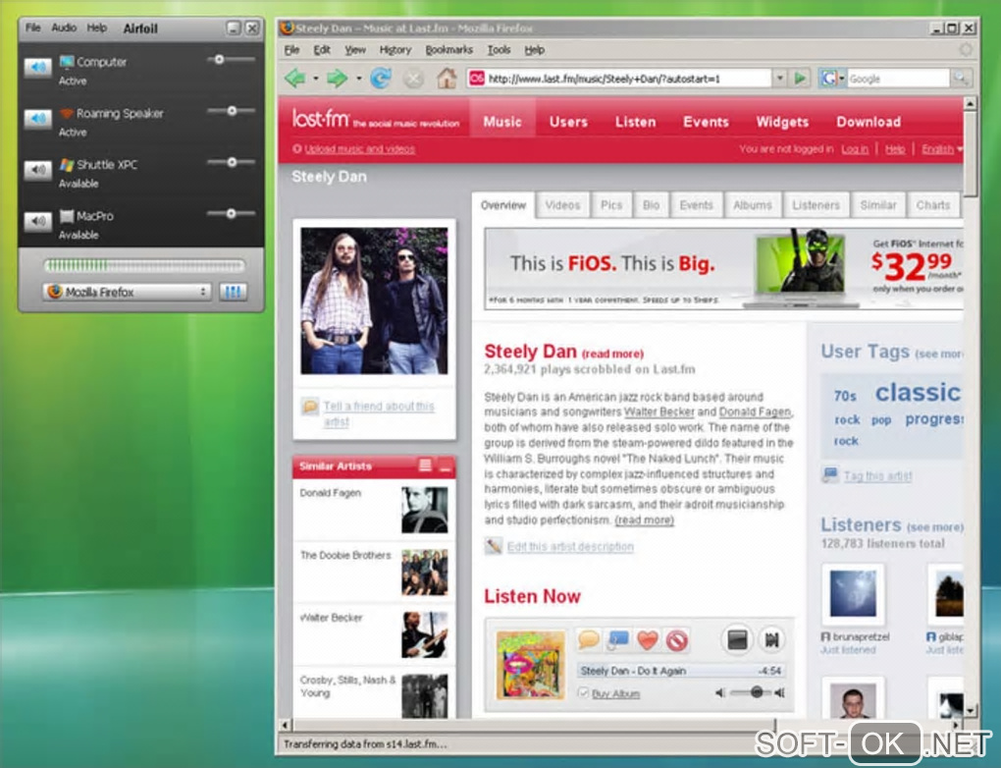Click the tag track icon in player
This screenshot has width=1001, height=768.
point(617,639)
